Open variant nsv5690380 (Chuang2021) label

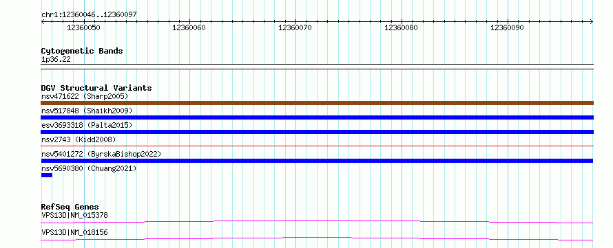[x=89, y=168]
